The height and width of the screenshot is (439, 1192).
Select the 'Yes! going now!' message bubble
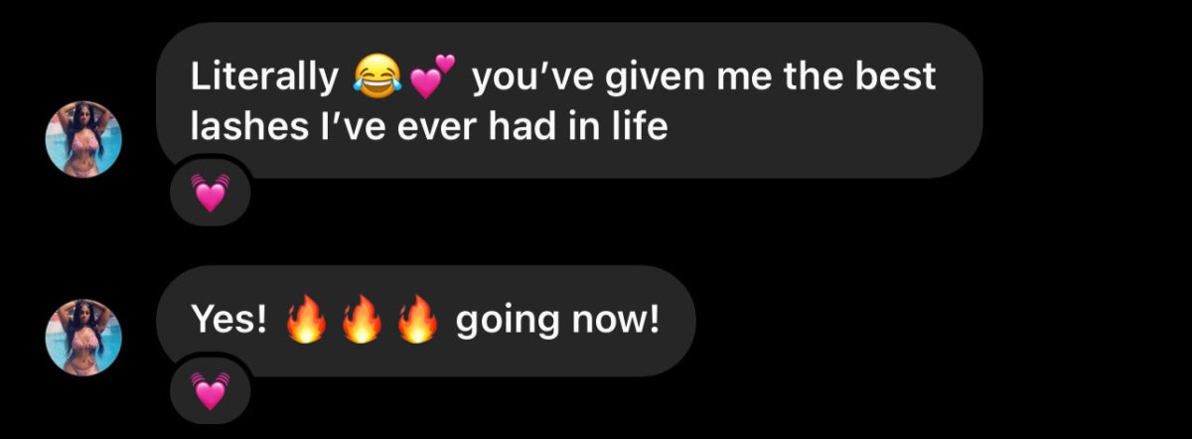coord(426,321)
